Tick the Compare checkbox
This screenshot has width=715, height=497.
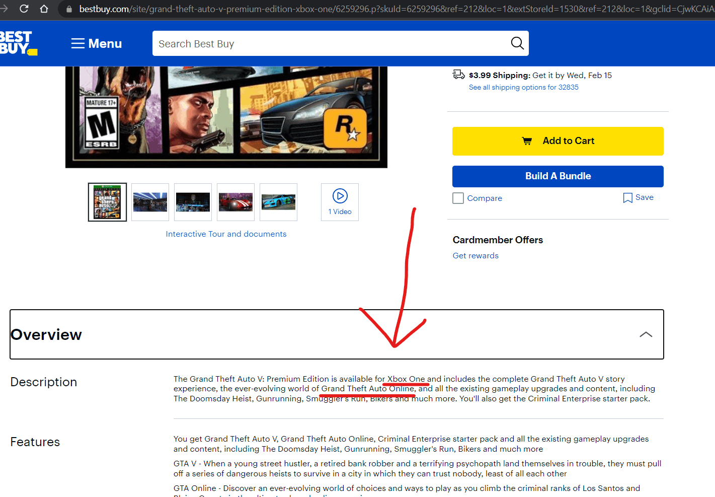pyautogui.click(x=458, y=198)
